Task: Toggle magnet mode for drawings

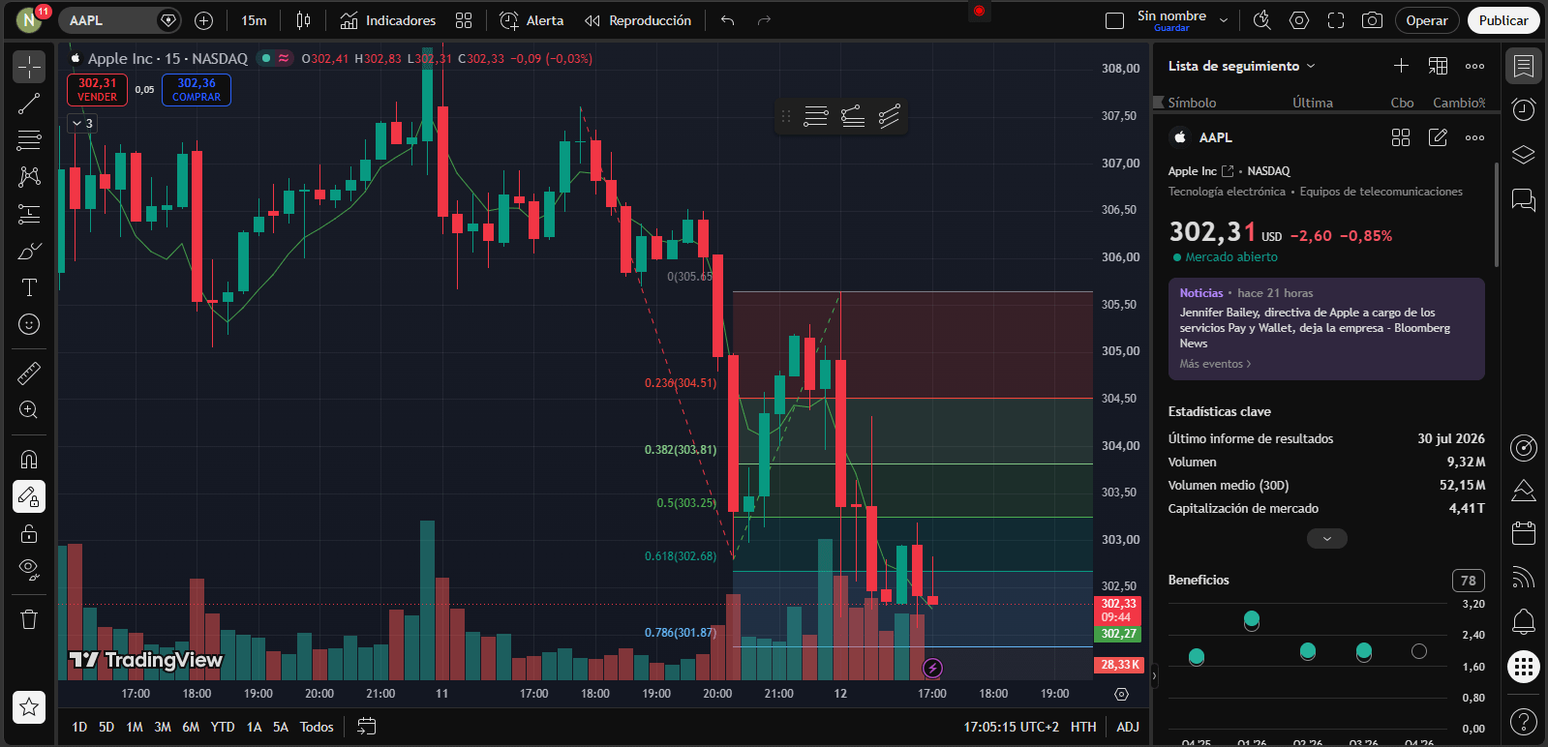Action: pos(29,459)
